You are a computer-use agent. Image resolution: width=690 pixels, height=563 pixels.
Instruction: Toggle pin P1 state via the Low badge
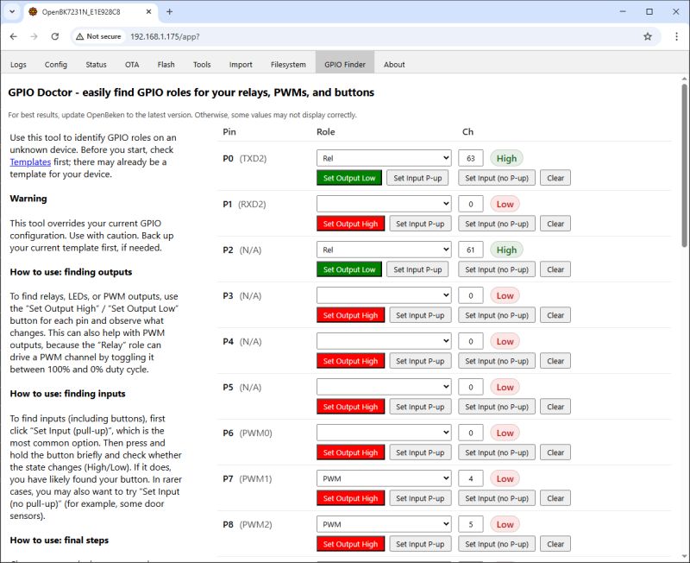(x=505, y=204)
